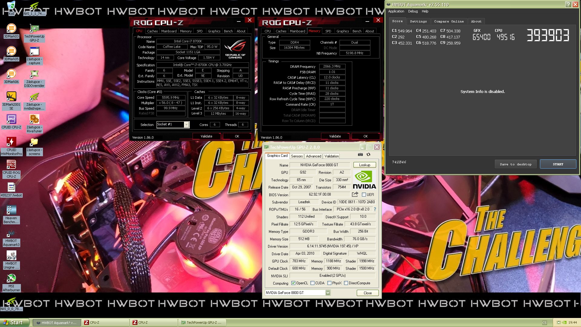Screen dimensions: 581x327
Task: Click the Windows Start button
Action: [x=15, y=322]
